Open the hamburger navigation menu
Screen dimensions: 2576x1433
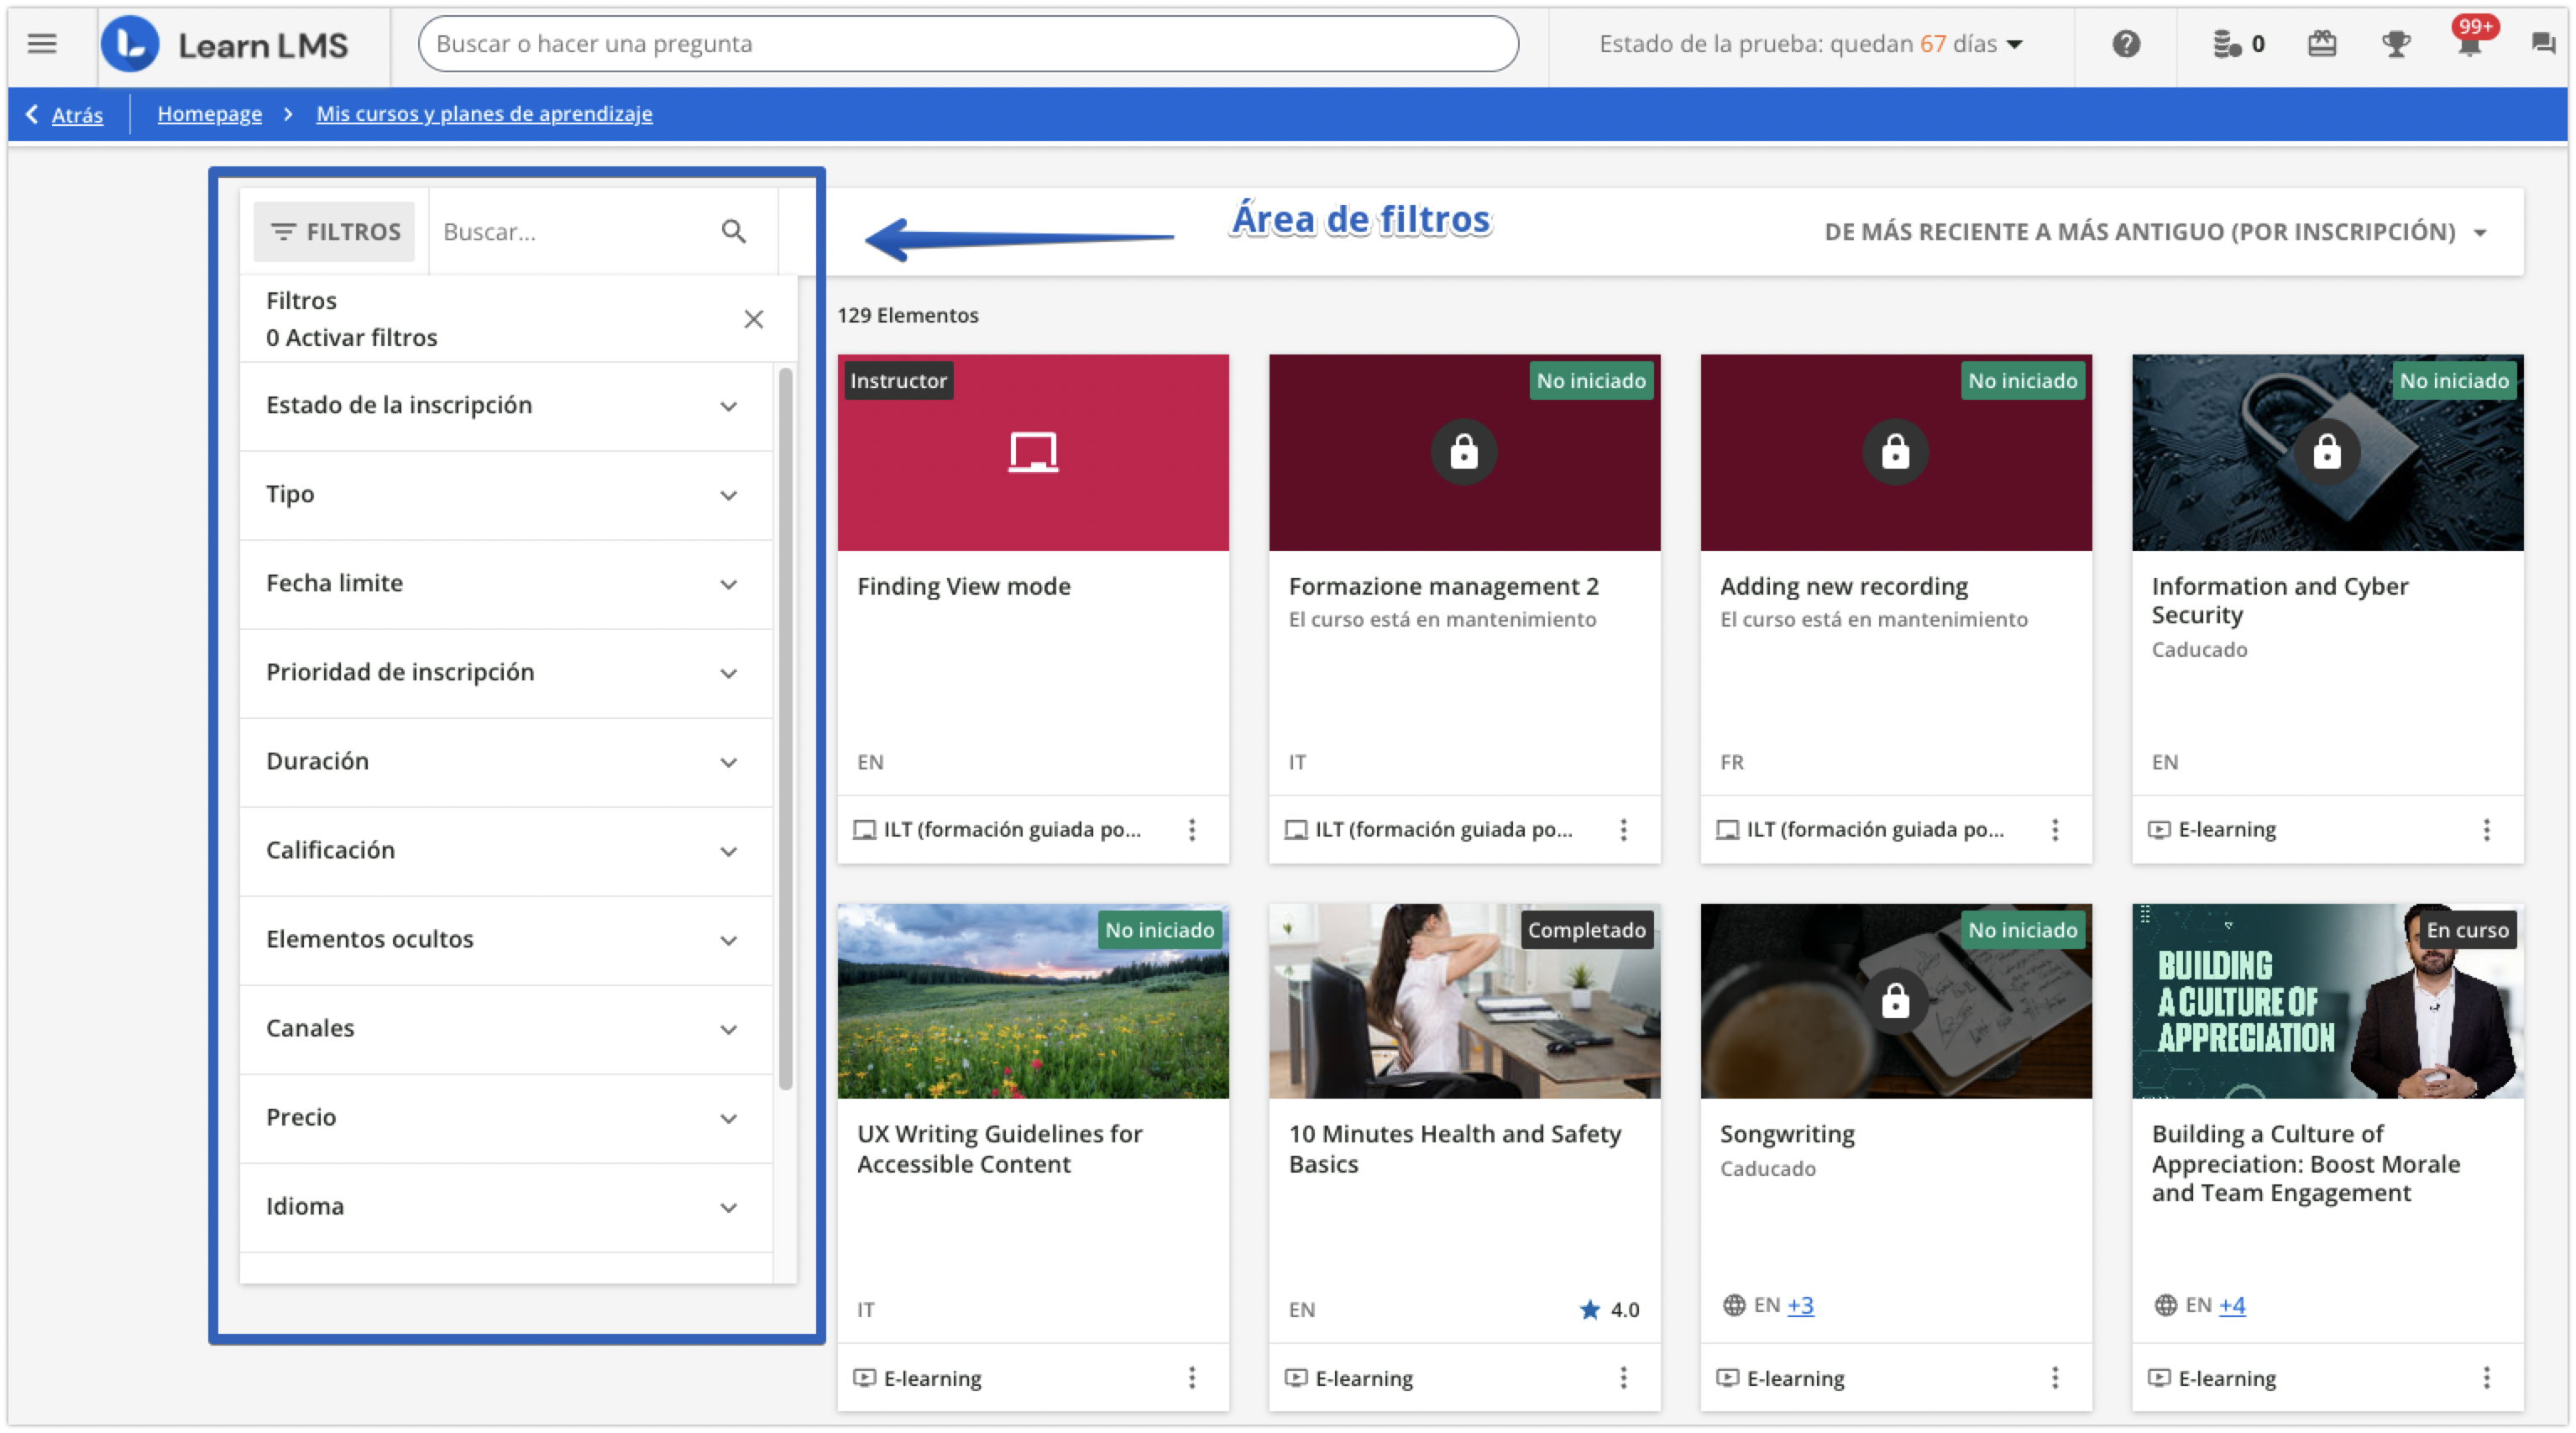click(41, 43)
